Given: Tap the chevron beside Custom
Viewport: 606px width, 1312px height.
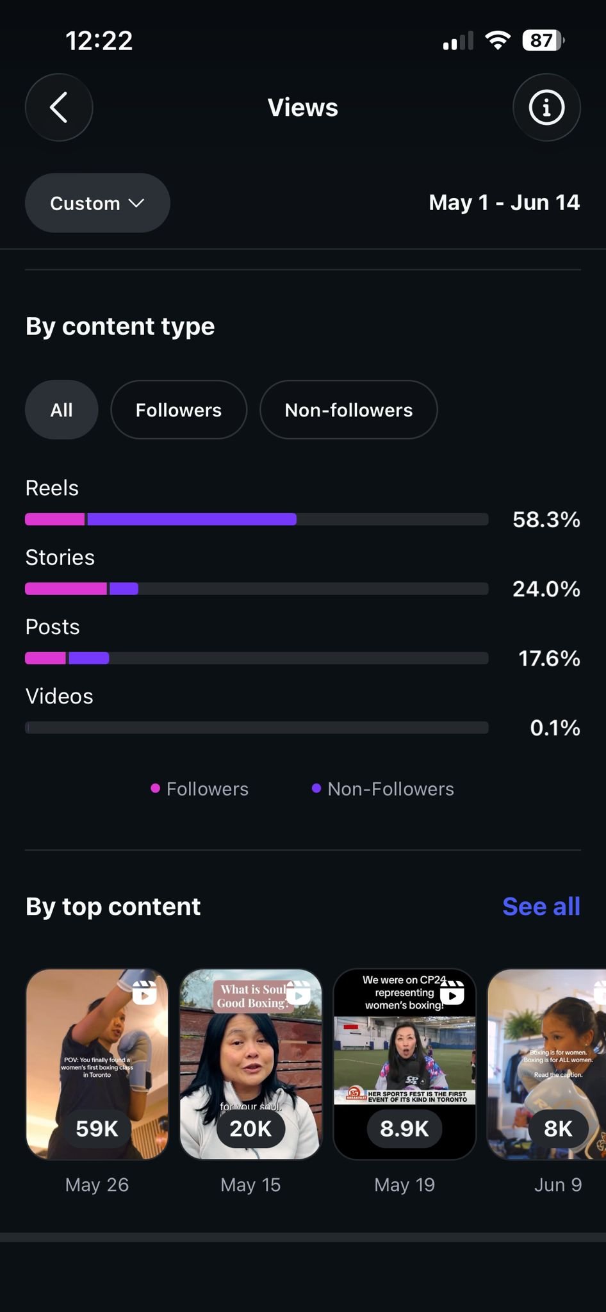Looking at the screenshot, I should 136,203.
